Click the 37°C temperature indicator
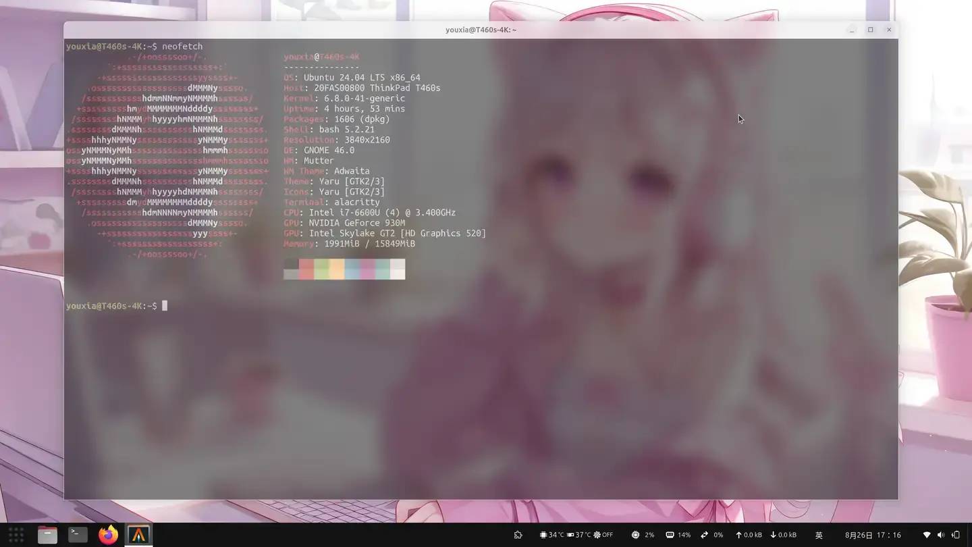This screenshot has width=972, height=547. click(x=578, y=535)
